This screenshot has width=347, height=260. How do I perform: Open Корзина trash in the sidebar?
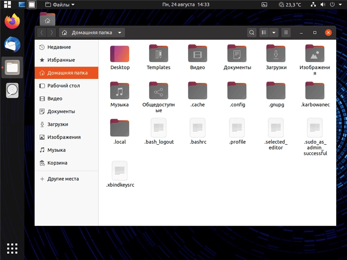tap(66, 163)
